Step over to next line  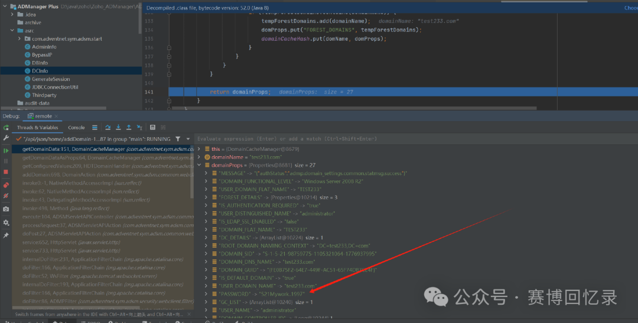[x=108, y=128]
